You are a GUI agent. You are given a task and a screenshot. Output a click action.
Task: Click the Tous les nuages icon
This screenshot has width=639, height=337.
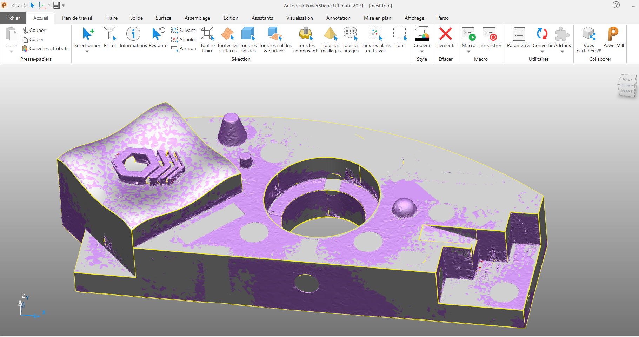[351, 34]
